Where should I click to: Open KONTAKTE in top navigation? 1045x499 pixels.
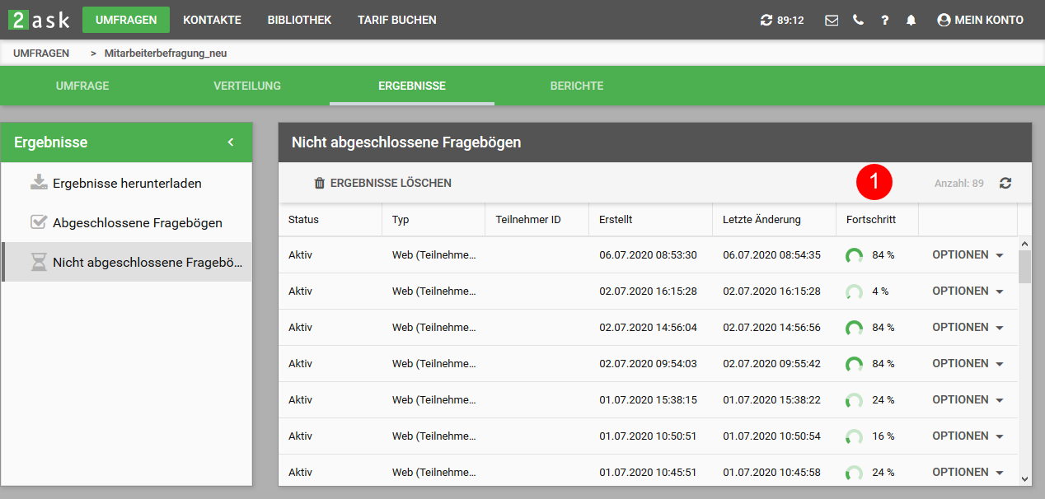click(212, 20)
